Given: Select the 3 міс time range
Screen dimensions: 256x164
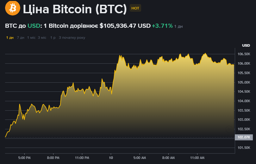Looking at the screenshot, I should pyautogui.click(x=42, y=38).
